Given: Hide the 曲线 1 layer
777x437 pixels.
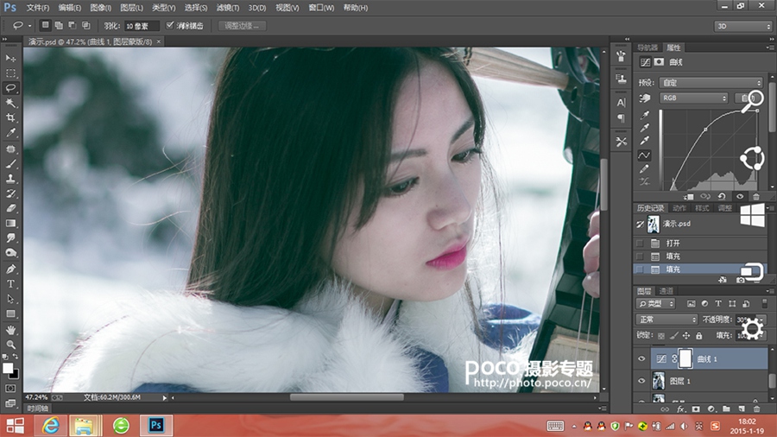Looking at the screenshot, I should click(x=641, y=358).
